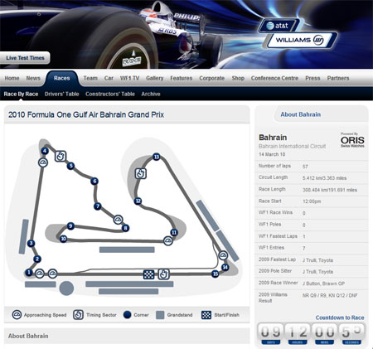
Task: Click Timing Sector legend icon
Action: click(x=78, y=315)
